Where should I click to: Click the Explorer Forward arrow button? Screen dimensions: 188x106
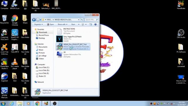pos(38,20)
